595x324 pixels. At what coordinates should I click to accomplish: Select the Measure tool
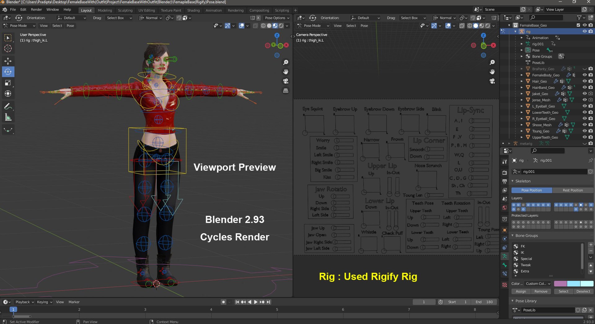pyautogui.click(x=8, y=118)
